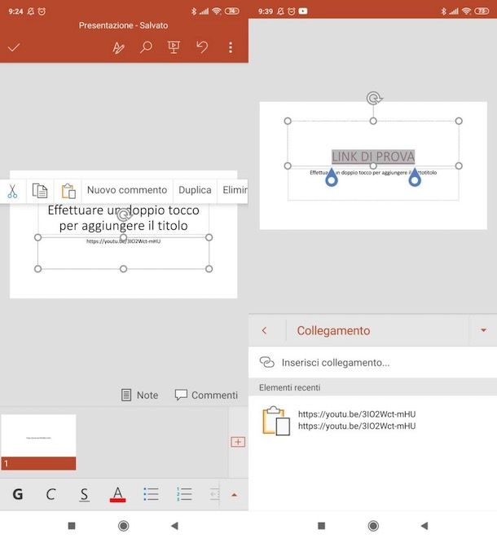
Task: Open the Commenti panel
Action: [206, 395]
